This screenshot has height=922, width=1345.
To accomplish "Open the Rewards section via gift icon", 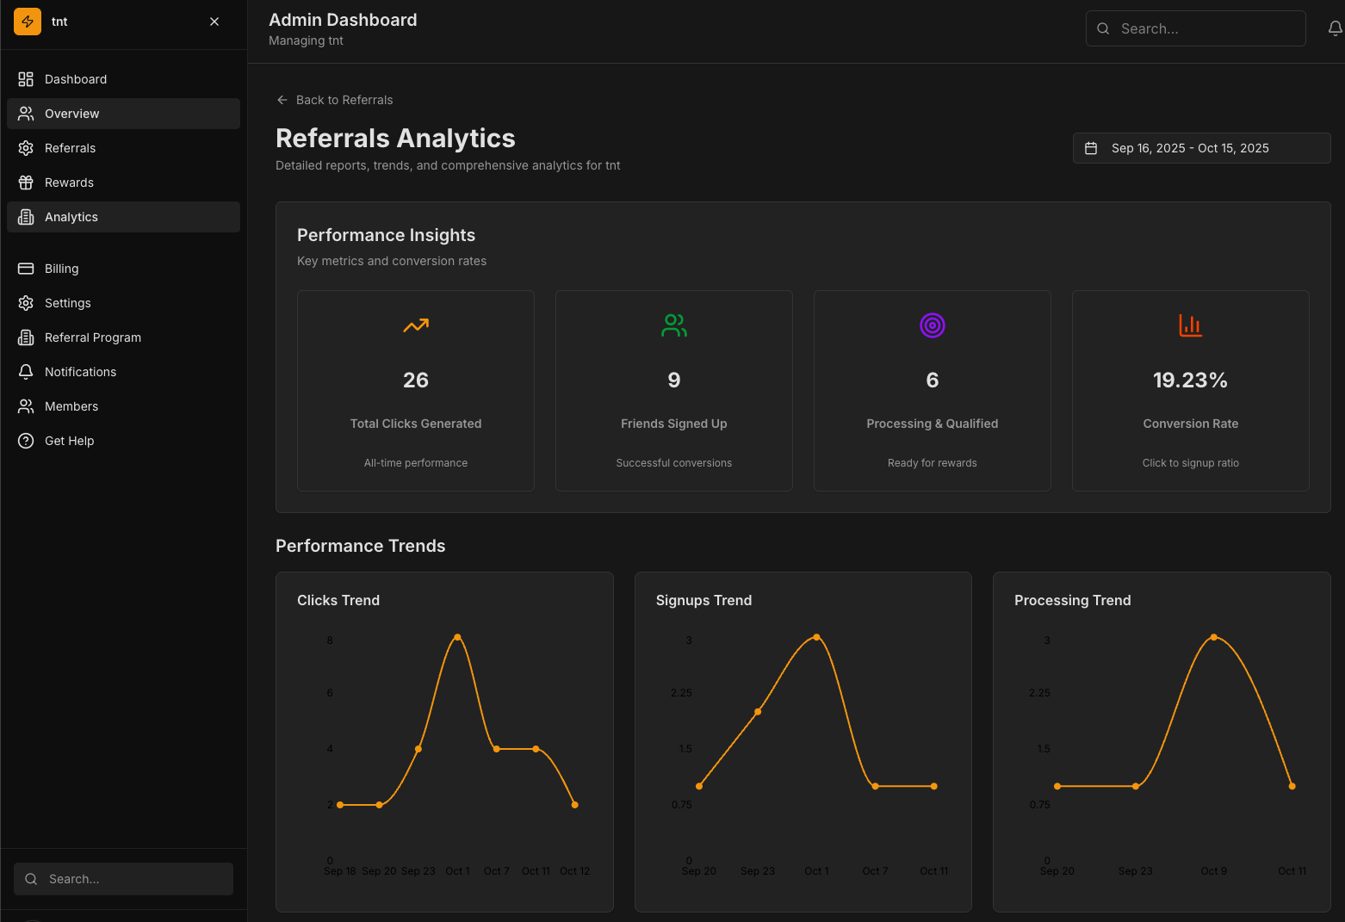I will pos(26,183).
